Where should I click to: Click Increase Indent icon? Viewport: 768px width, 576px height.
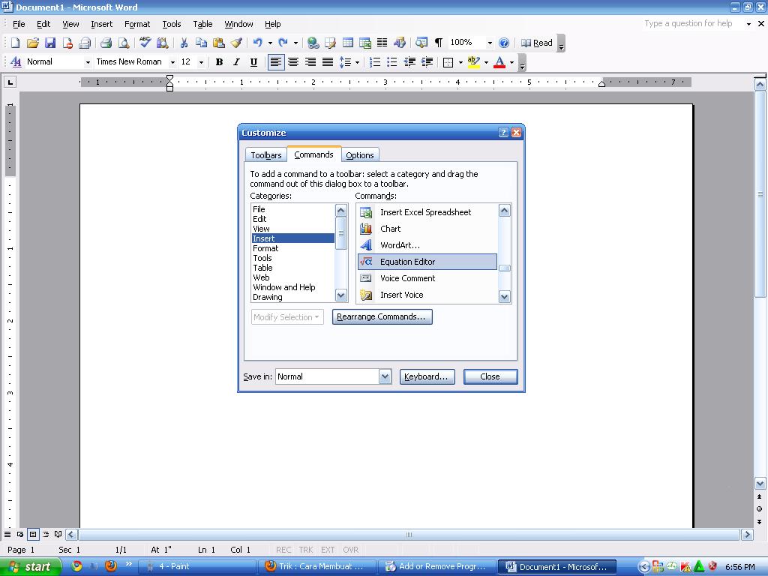[x=427, y=62]
